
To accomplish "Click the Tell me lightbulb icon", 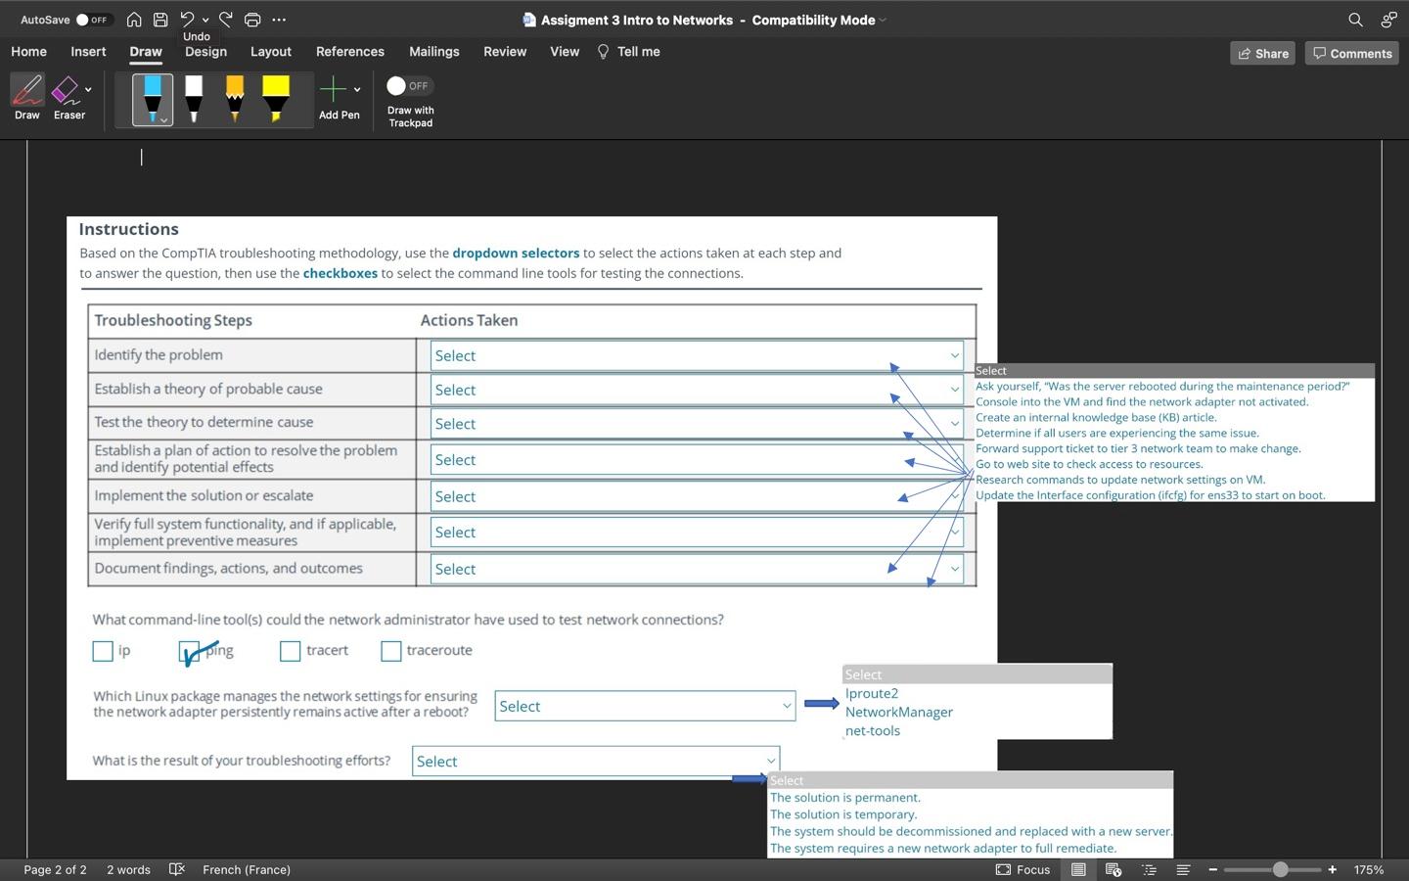I will tap(603, 52).
